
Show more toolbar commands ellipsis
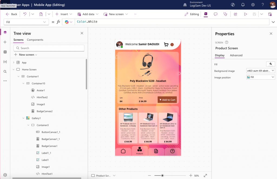tap(135, 14)
